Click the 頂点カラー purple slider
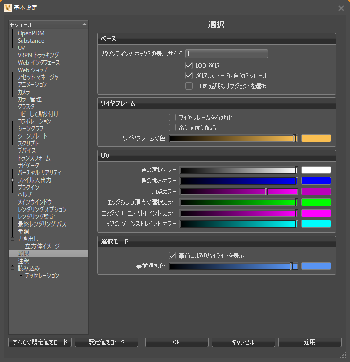350x362 pixels. pyautogui.click(x=239, y=192)
